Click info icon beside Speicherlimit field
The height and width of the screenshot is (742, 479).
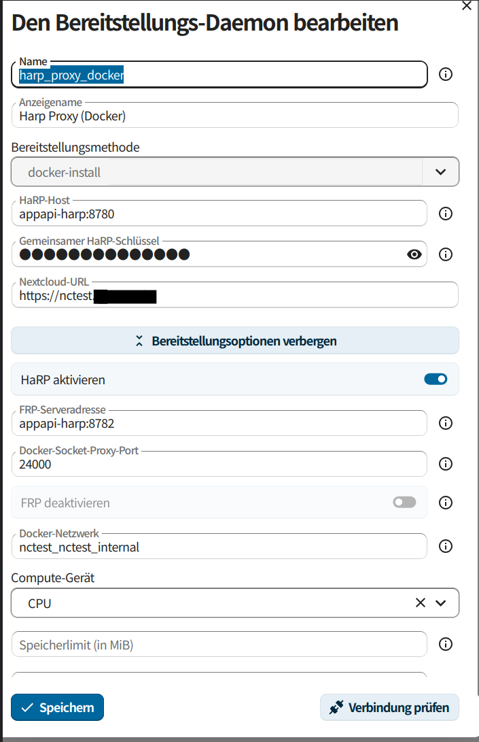pyautogui.click(x=446, y=644)
